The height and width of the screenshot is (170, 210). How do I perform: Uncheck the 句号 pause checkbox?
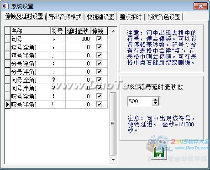coord(99,39)
